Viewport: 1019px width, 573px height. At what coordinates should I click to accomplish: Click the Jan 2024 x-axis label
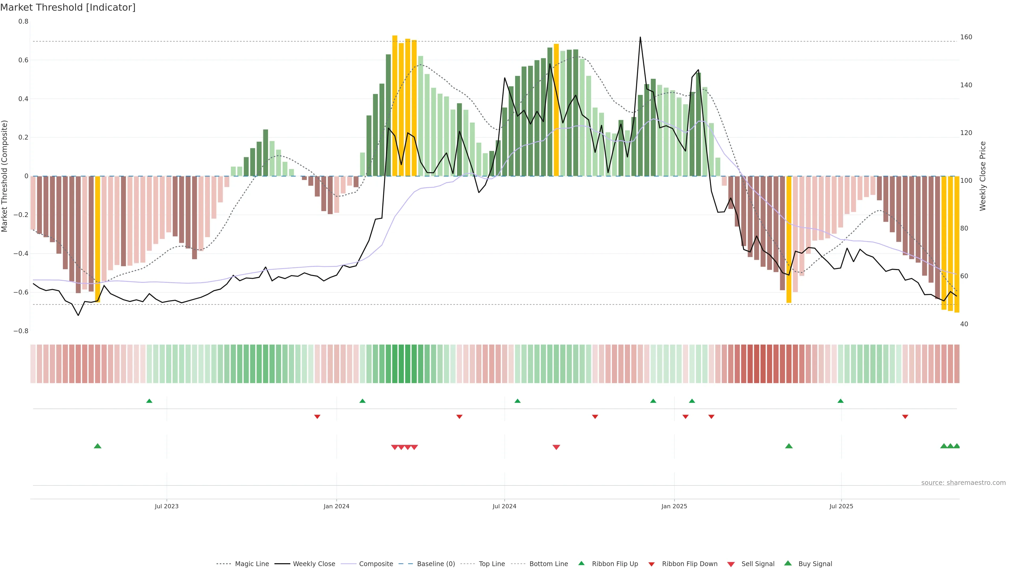(x=336, y=506)
